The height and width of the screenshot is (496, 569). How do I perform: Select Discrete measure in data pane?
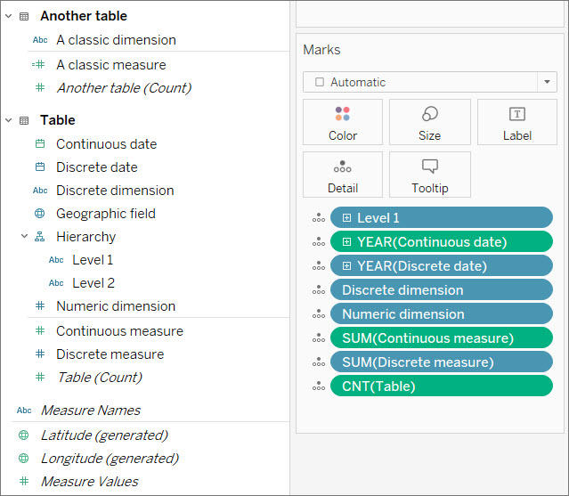110,354
